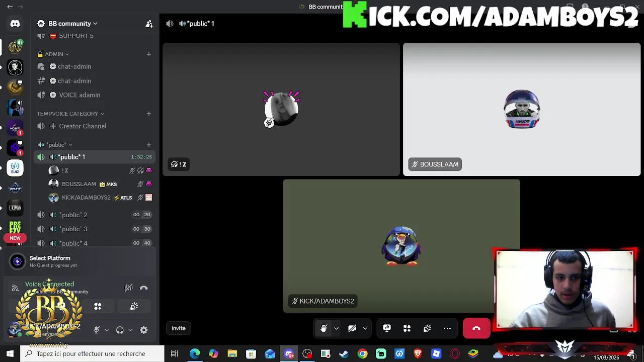The image size is (644, 362).
Task: Disconnect using the sidebar hang-up icon
Action: pos(144,288)
